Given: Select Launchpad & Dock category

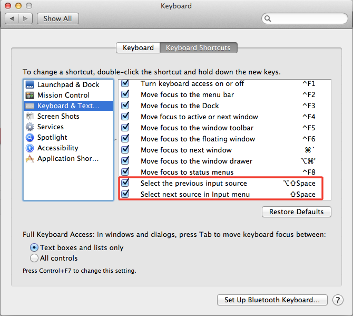Looking at the screenshot, I should 68,85.
